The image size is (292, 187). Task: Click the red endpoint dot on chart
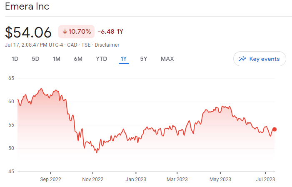point(275,129)
